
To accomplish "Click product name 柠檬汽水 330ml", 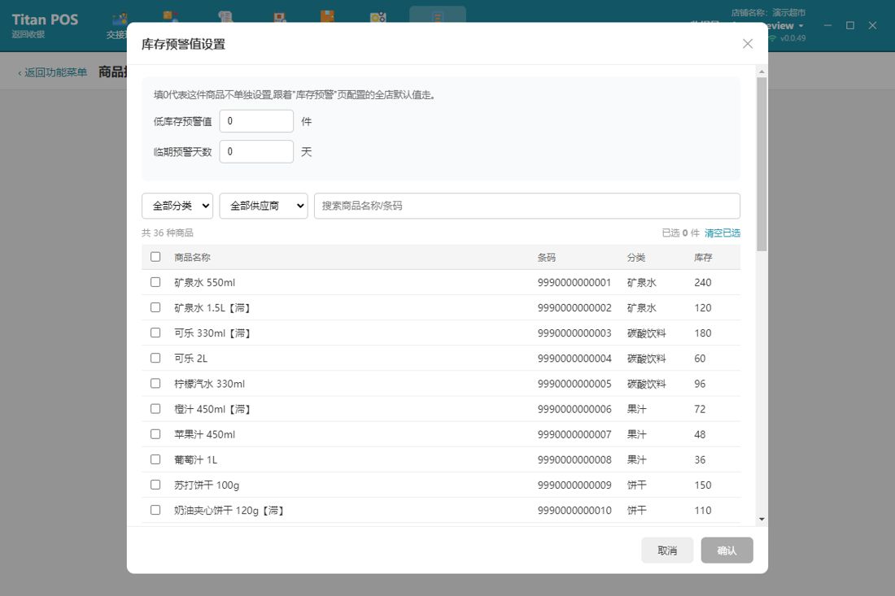I will pos(209,384).
